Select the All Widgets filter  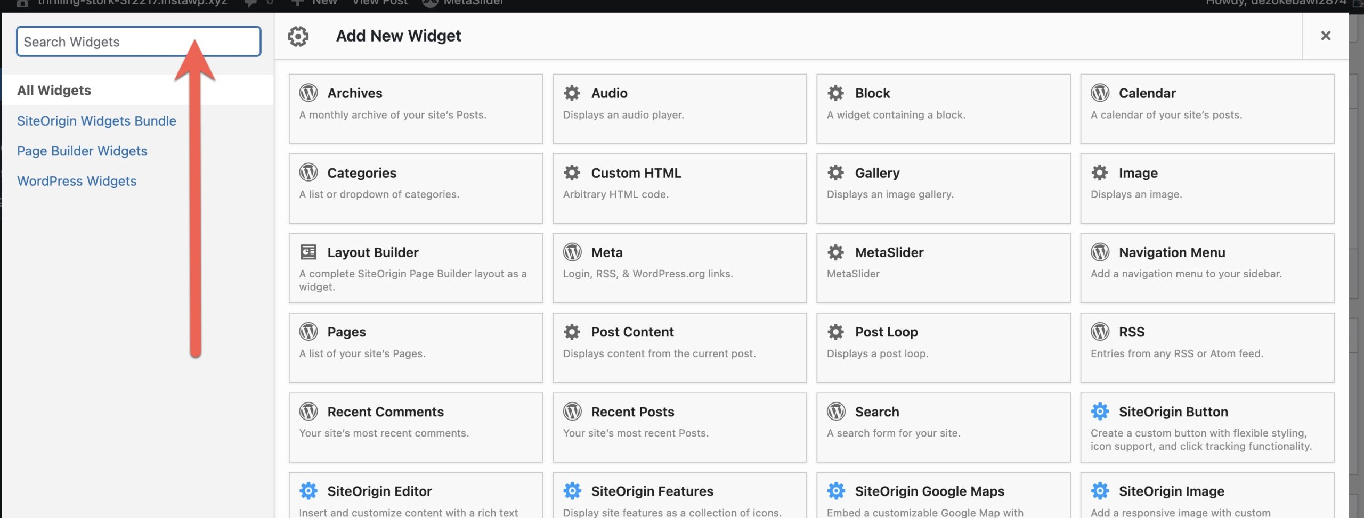[x=54, y=91]
